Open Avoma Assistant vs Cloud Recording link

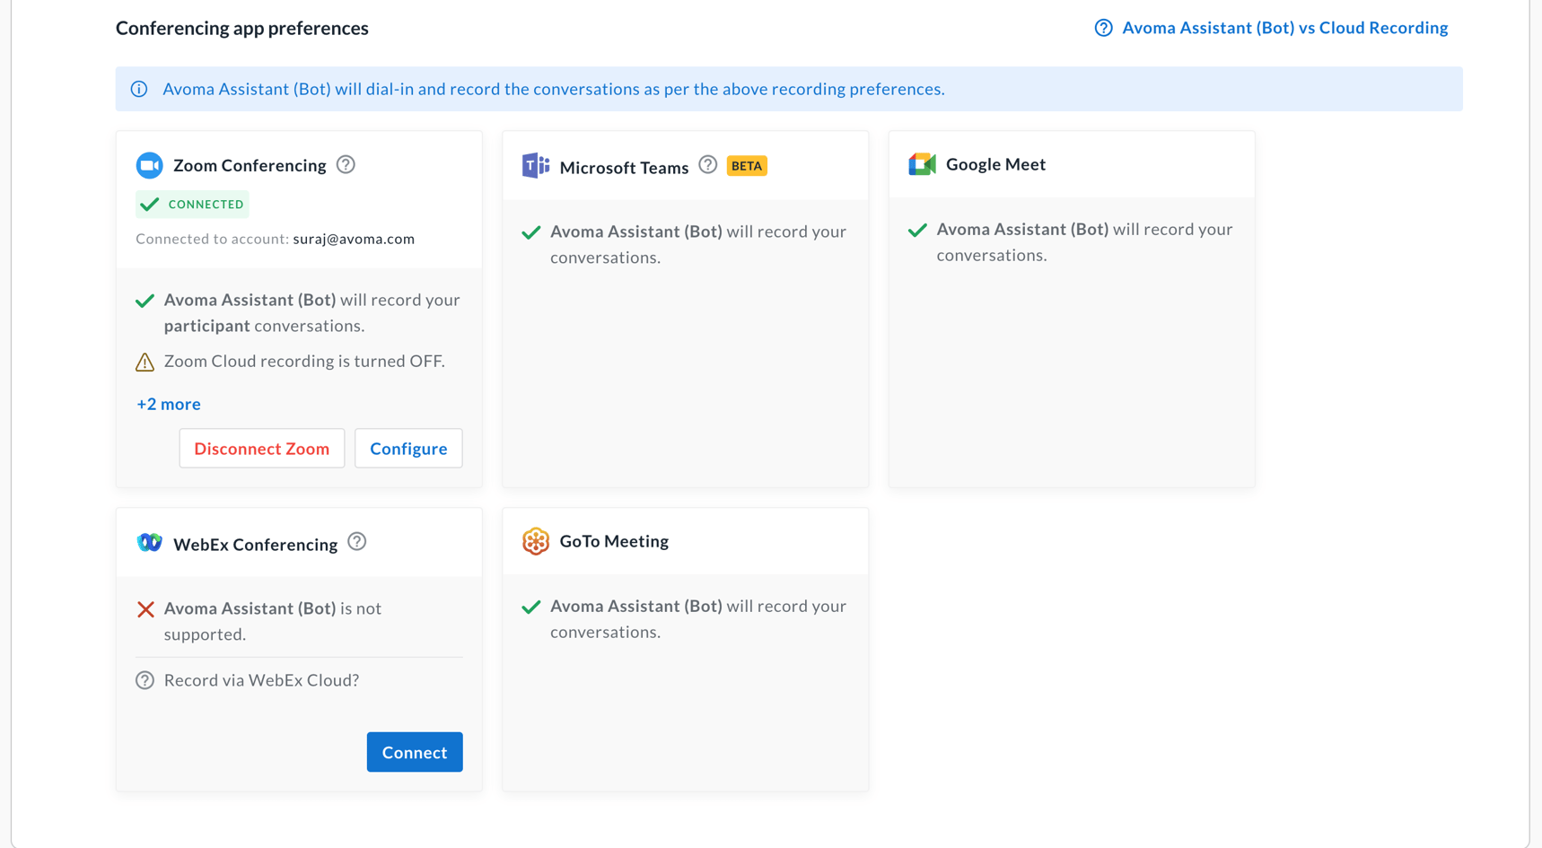coord(1284,28)
